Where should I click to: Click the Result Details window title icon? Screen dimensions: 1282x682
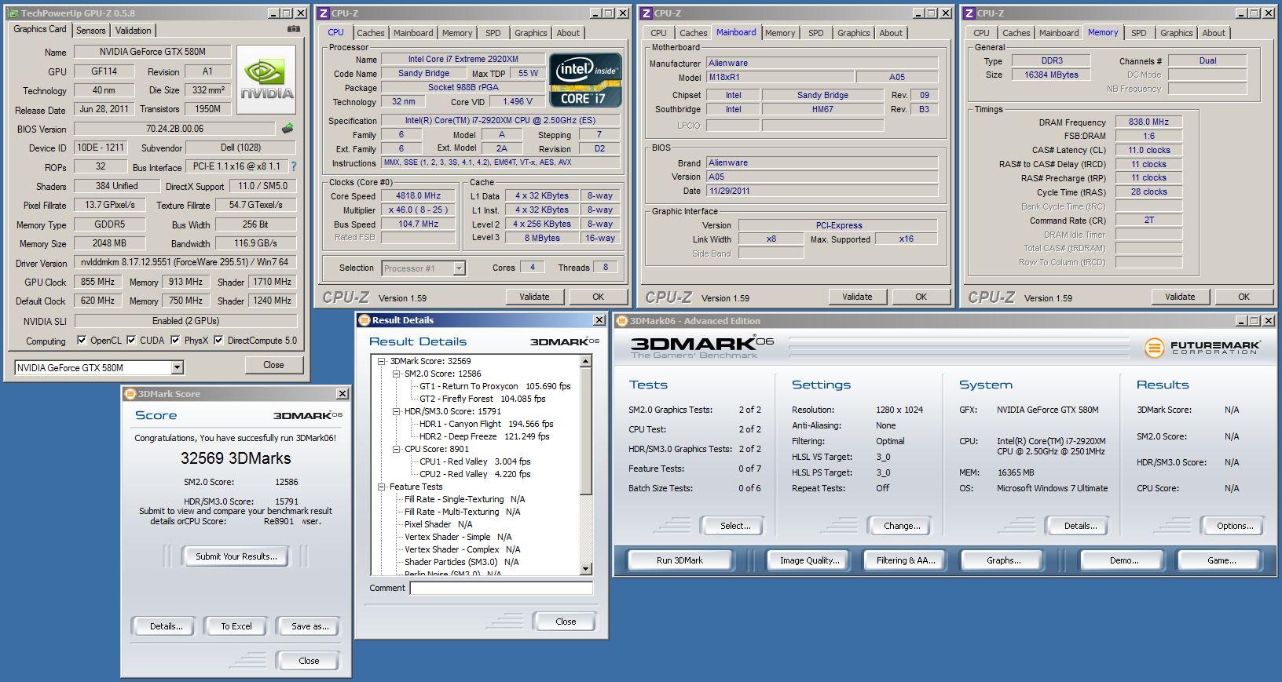364,320
